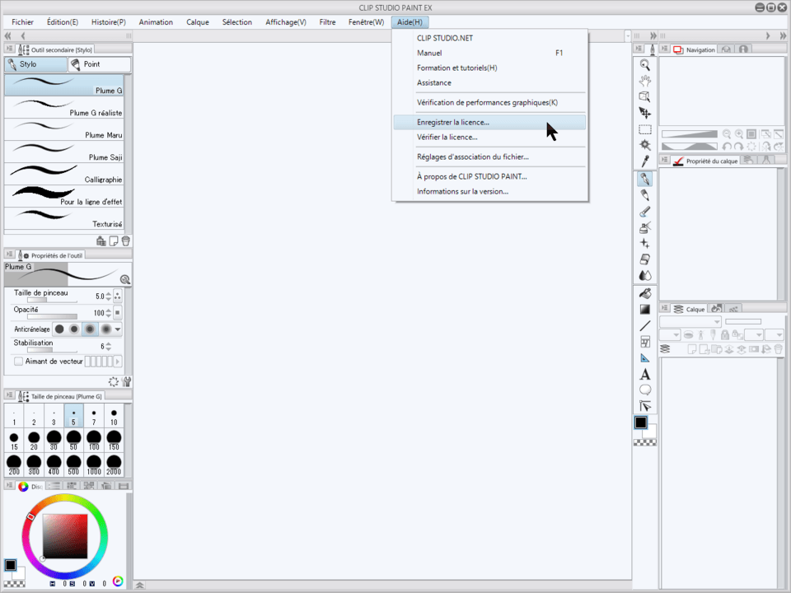Collapse right palette dock with double arrow
This screenshot has height=593, width=791.
(x=783, y=35)
